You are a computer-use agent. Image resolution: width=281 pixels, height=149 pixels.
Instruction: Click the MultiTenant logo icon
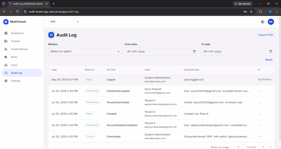(6, 22)
